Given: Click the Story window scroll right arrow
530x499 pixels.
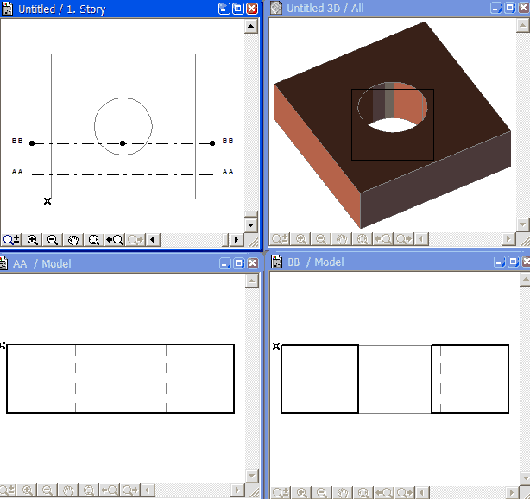Looking at the screenshot, I should pos(237,240).
